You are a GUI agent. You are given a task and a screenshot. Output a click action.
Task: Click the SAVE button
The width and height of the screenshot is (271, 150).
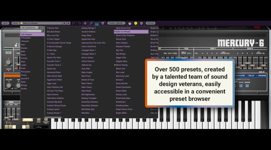tap(15, 23)
